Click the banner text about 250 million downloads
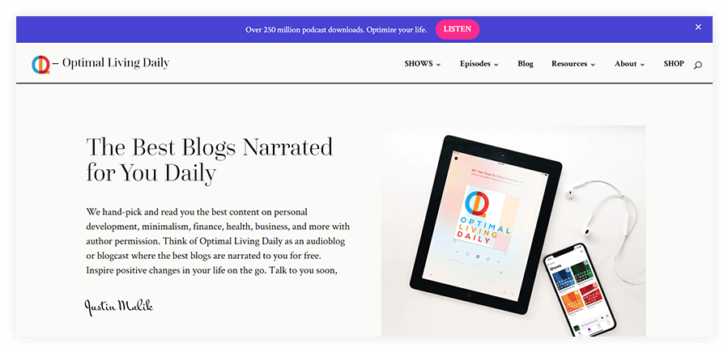The image size is (728, 352). click(x=336, y=30)
